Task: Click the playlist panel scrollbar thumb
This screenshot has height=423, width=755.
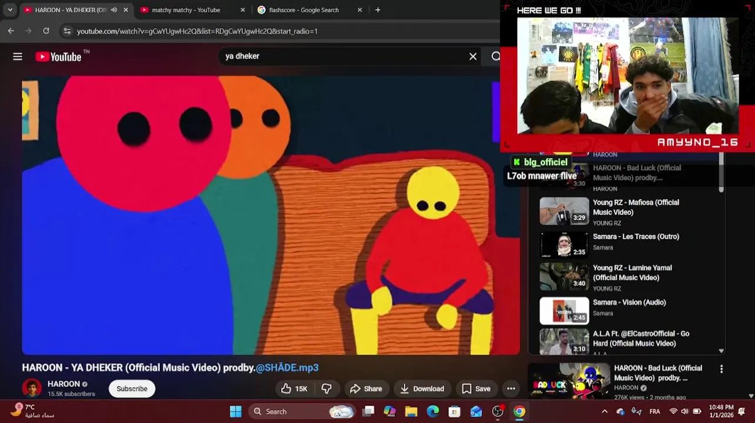Action: pyautogui.click(x=721, y=173)
